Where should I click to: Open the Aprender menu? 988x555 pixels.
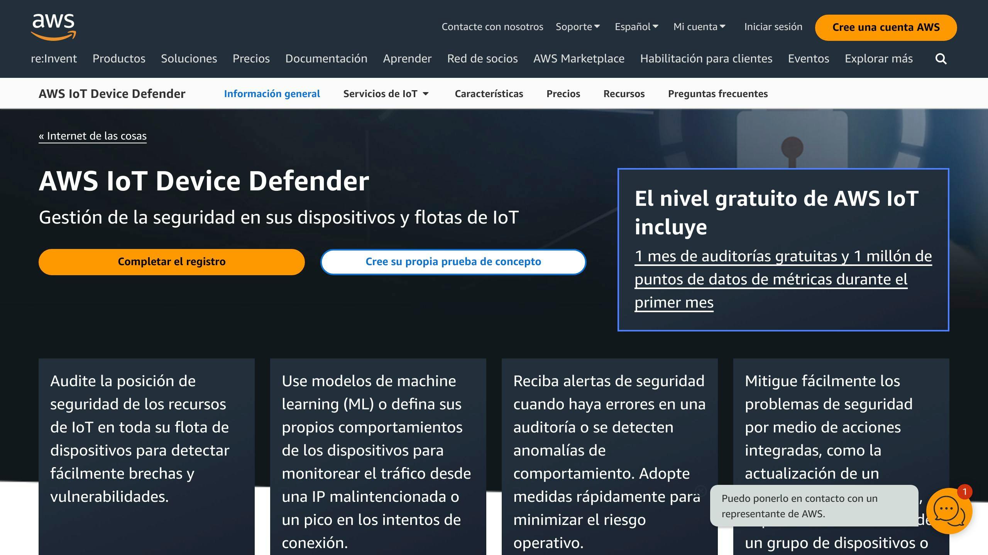point(407,59)
